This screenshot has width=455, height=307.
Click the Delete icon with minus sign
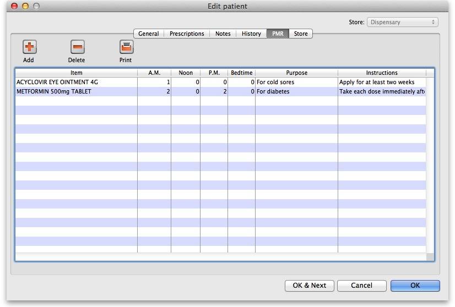(x=78, y=47)
